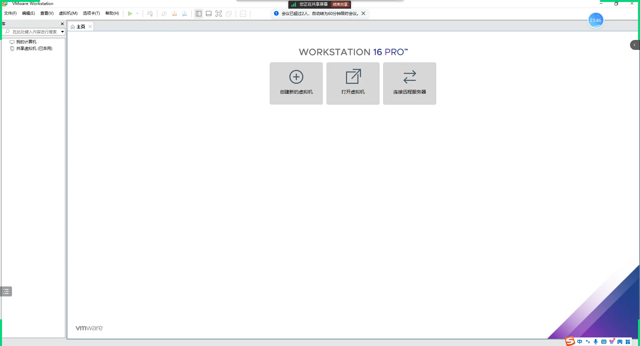Open the 查看(V) menu
The image size is (640, 346).
[x=47, y=13]
